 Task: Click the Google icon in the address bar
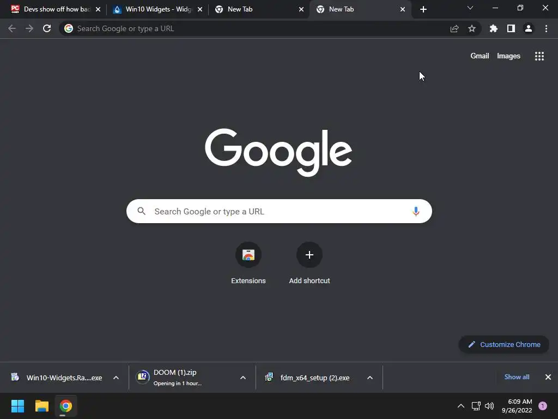coord(69,28)
